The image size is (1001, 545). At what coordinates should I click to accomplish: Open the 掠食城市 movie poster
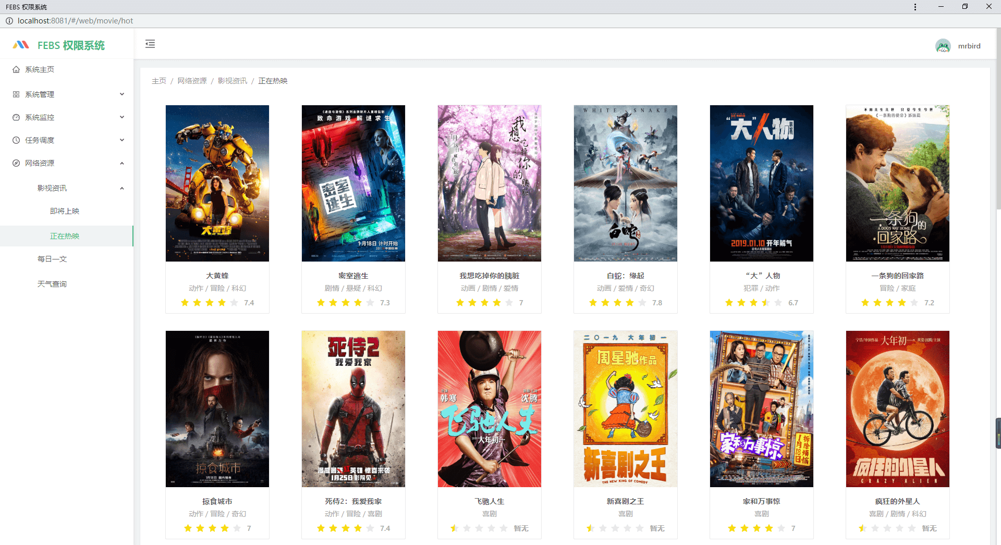[217, 409]
